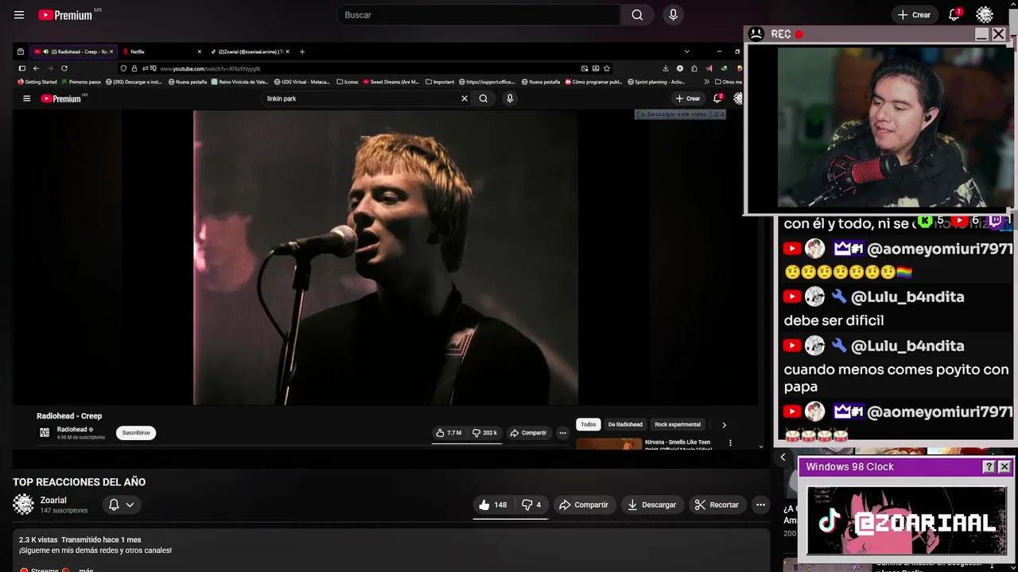1018x572 pixels.
Task: Click the @Lulu_b4ndita 'debe ser dificil' chat name
Action: [x=907, y=296]
